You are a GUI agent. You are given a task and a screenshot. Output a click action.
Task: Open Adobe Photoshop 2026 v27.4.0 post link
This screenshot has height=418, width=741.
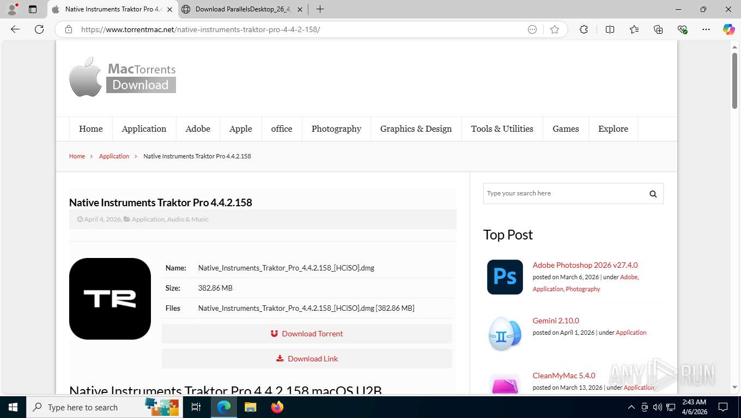[585, 265]
